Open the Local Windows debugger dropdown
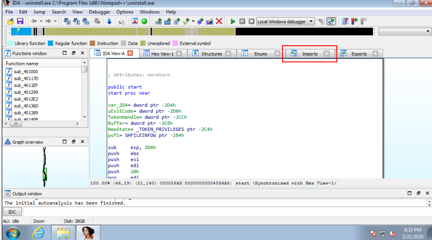This screenshot has width=432, height=240. click(311, 22)
